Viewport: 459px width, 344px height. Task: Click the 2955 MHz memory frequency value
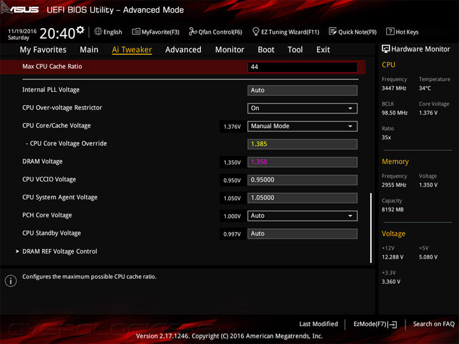click(x=394, y=185)
